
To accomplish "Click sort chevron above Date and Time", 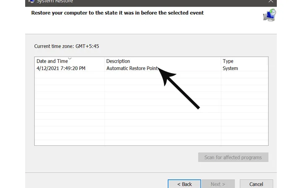I will click(70, 58).
